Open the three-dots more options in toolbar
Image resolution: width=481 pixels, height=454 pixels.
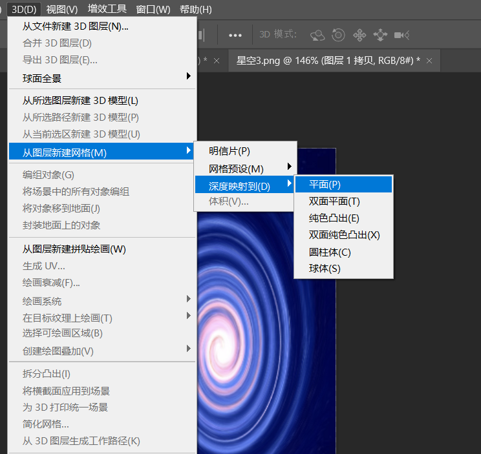pos(235,35)
